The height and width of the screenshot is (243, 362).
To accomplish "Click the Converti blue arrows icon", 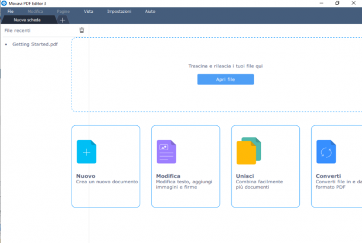I will pyautogui.click(x=327, y=152).
